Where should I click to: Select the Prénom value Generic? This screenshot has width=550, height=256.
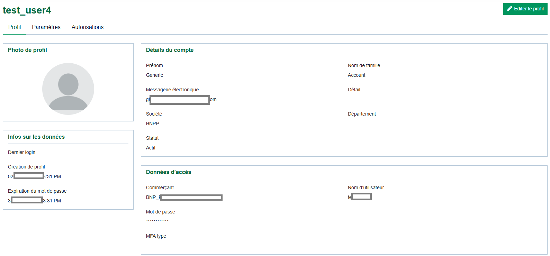tap(154, 75)
